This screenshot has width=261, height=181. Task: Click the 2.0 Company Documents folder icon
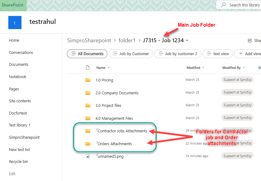[x=88, y=93]
